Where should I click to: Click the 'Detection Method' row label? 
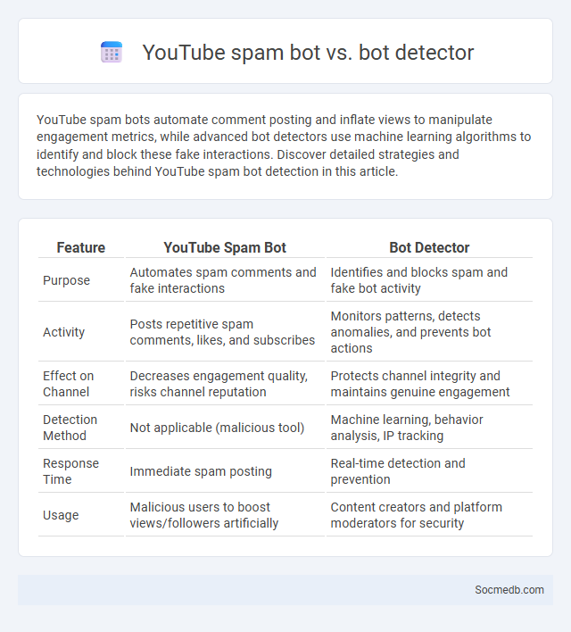[70, 428]
